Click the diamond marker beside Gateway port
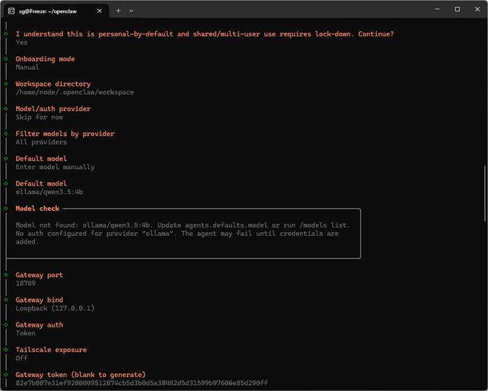 (x=6, y=275)
